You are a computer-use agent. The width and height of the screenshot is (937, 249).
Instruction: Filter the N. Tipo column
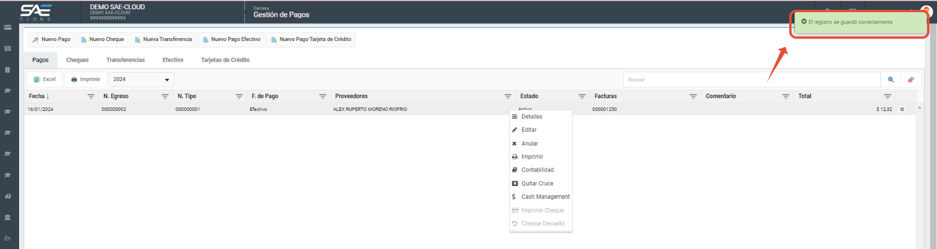[x=239, y=96]
